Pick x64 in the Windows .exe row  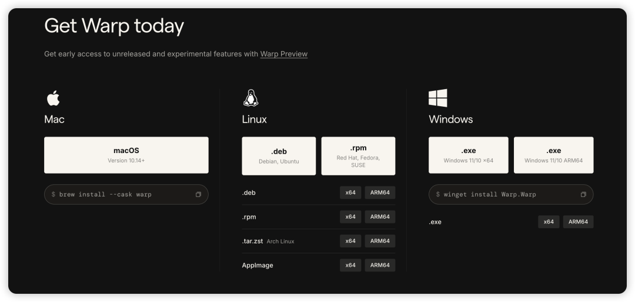pos(549,222)
